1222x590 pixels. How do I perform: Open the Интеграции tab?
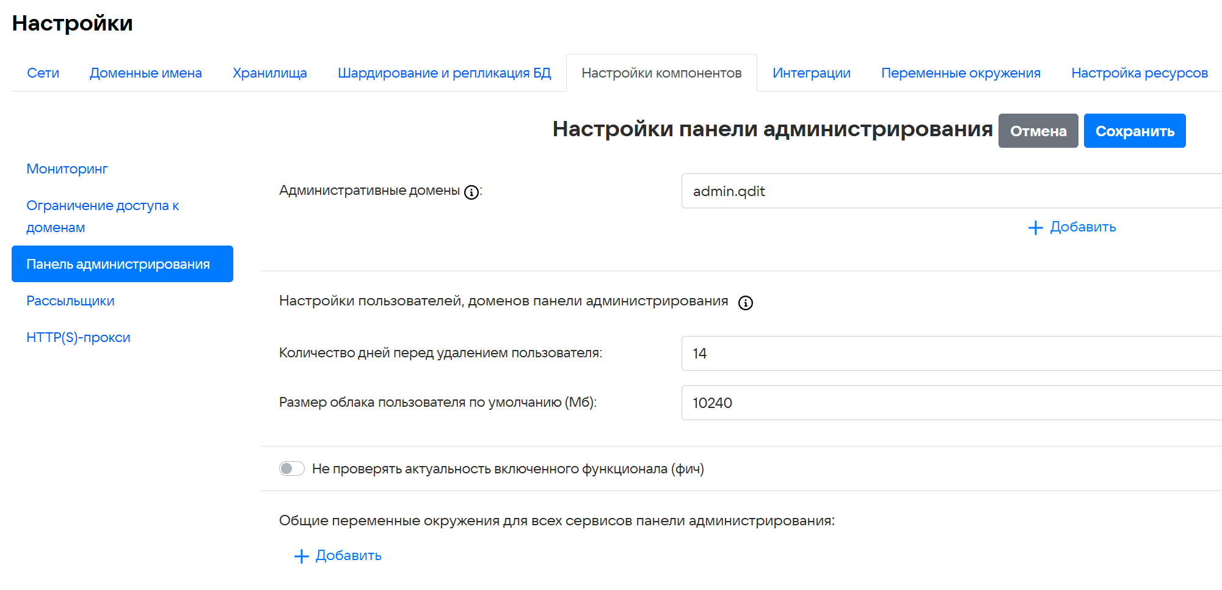(x=811, y=73)
